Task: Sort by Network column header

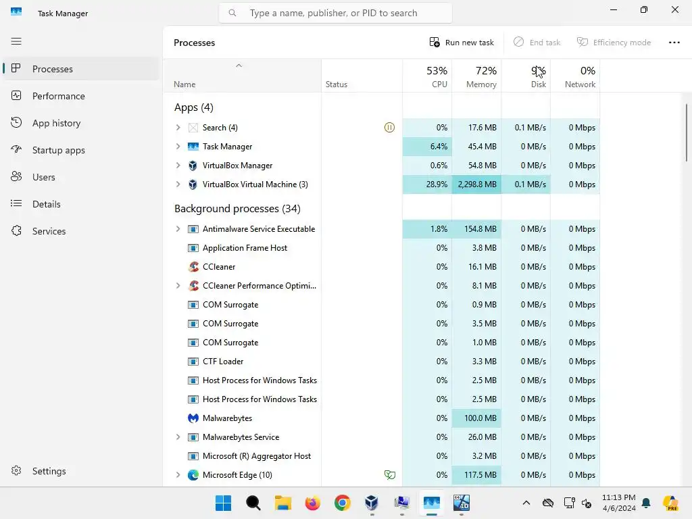Action: coord(576,76)
